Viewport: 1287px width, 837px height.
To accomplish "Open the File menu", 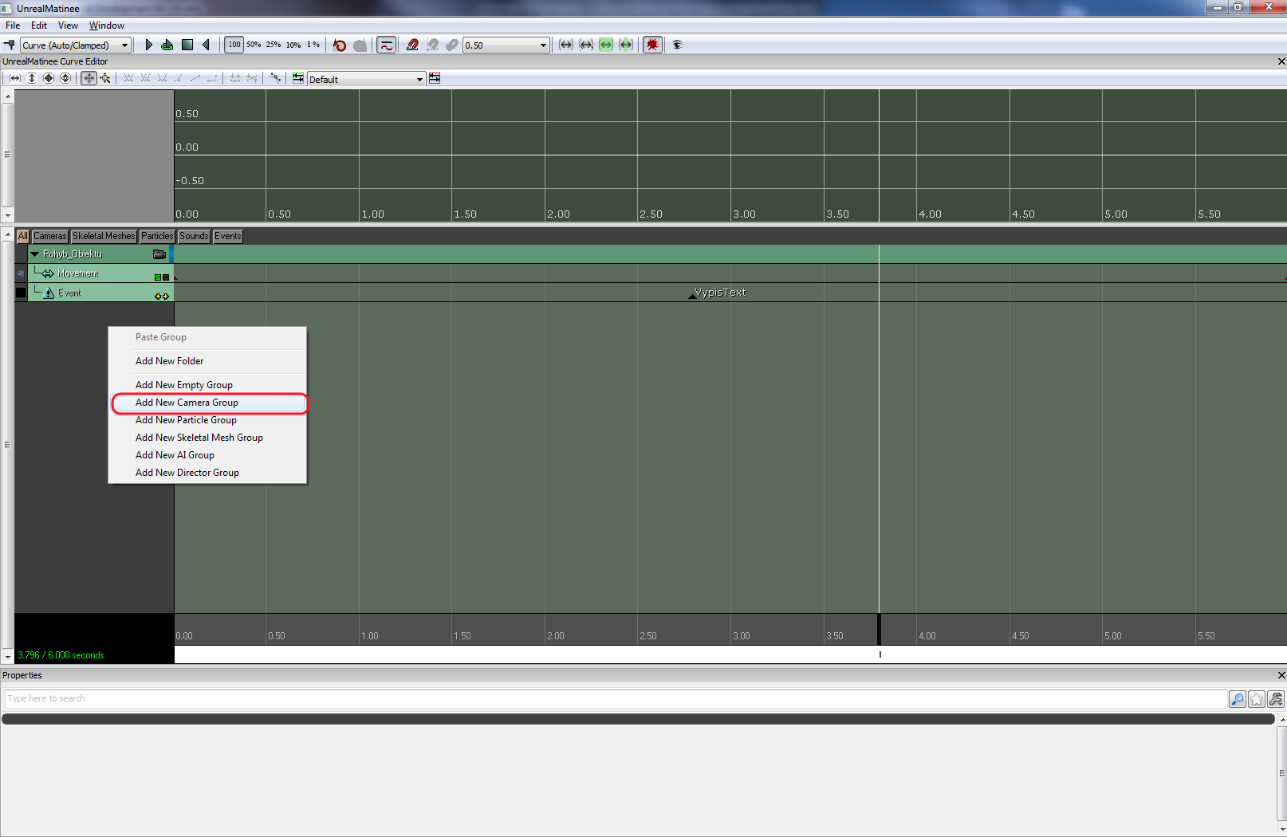I will tap(13, 26).
